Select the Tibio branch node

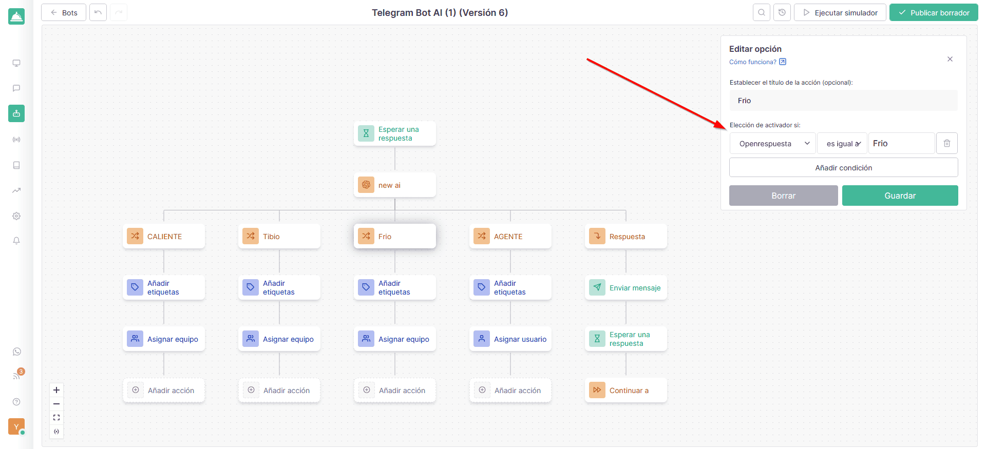(279, 236)
